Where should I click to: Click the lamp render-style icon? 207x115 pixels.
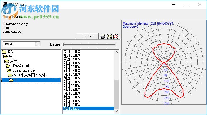coord(103,36)
